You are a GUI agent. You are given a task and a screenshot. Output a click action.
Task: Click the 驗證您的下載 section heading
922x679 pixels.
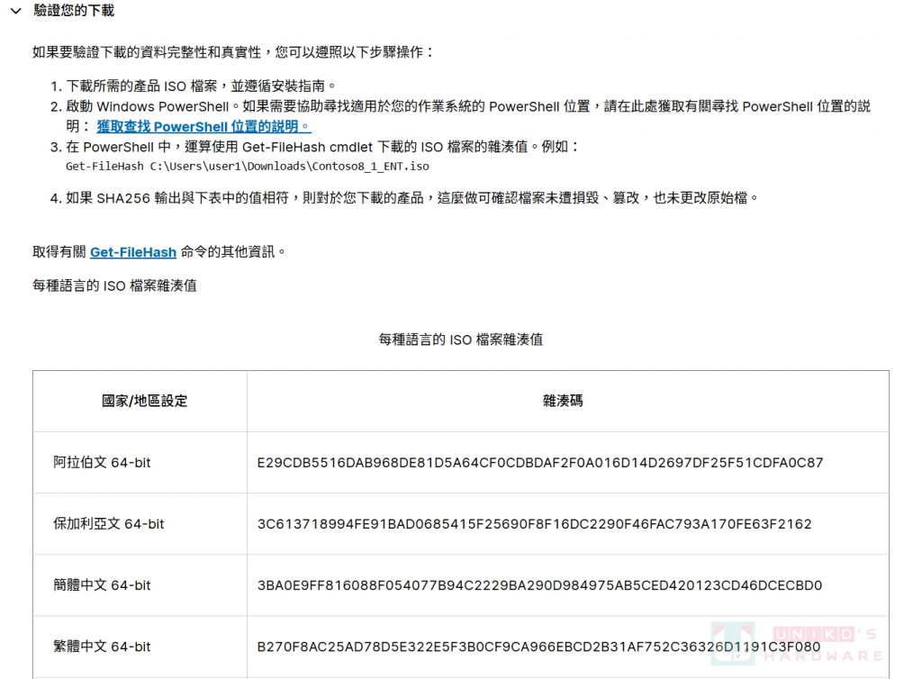(x=74, y=11)
